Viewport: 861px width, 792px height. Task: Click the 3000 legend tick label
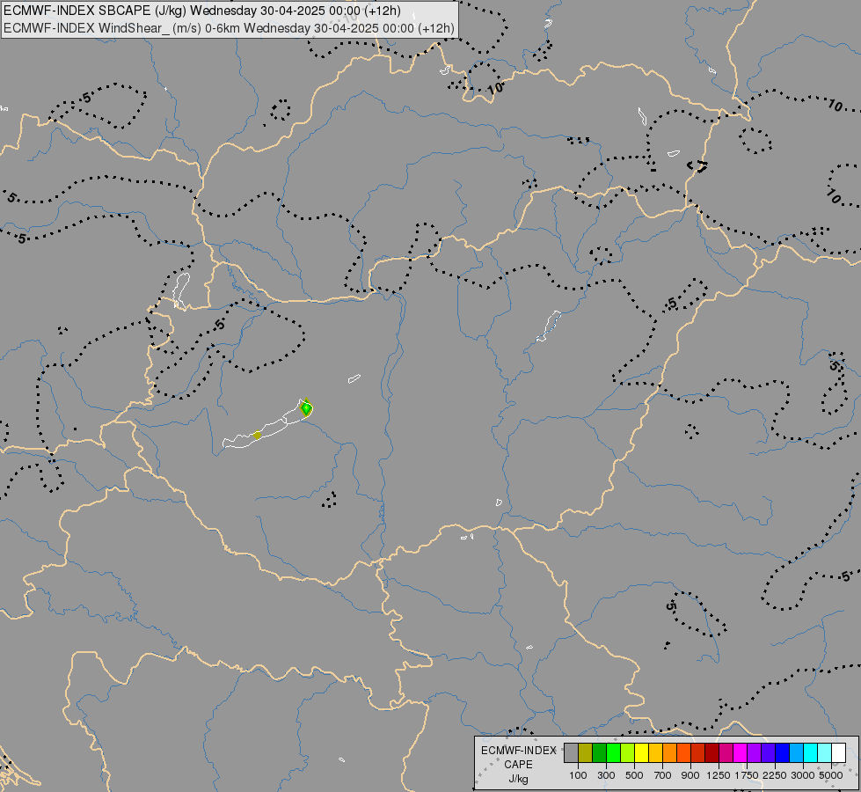pos(803,775)
